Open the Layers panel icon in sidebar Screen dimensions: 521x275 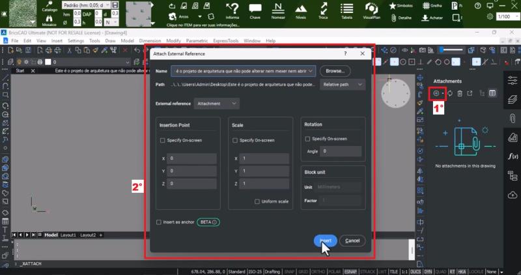pyautogui.click(x=511, y=99)
